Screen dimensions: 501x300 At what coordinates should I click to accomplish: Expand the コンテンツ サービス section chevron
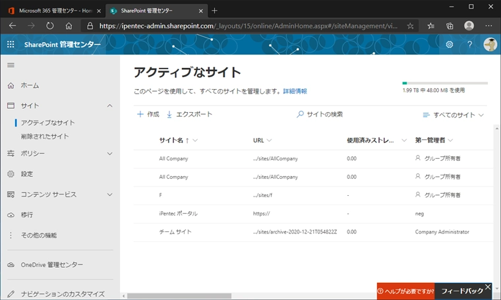pos(109,195)
